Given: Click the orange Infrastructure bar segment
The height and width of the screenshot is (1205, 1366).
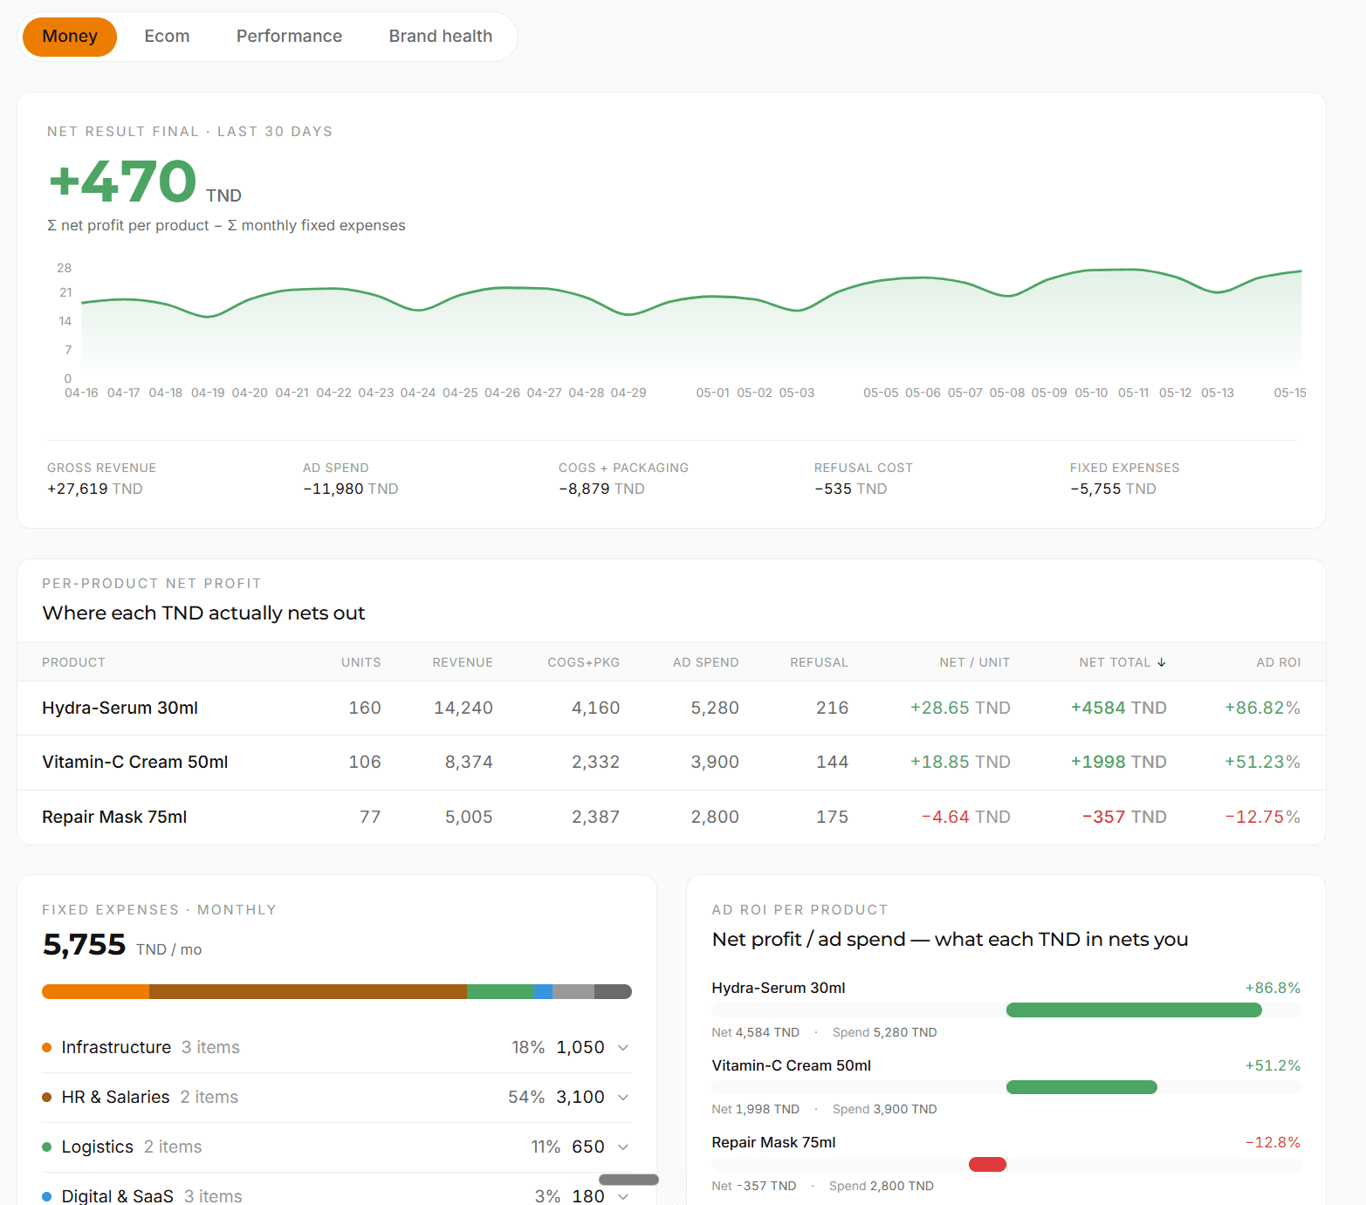Looking at the screenshot, I should 95,991.
